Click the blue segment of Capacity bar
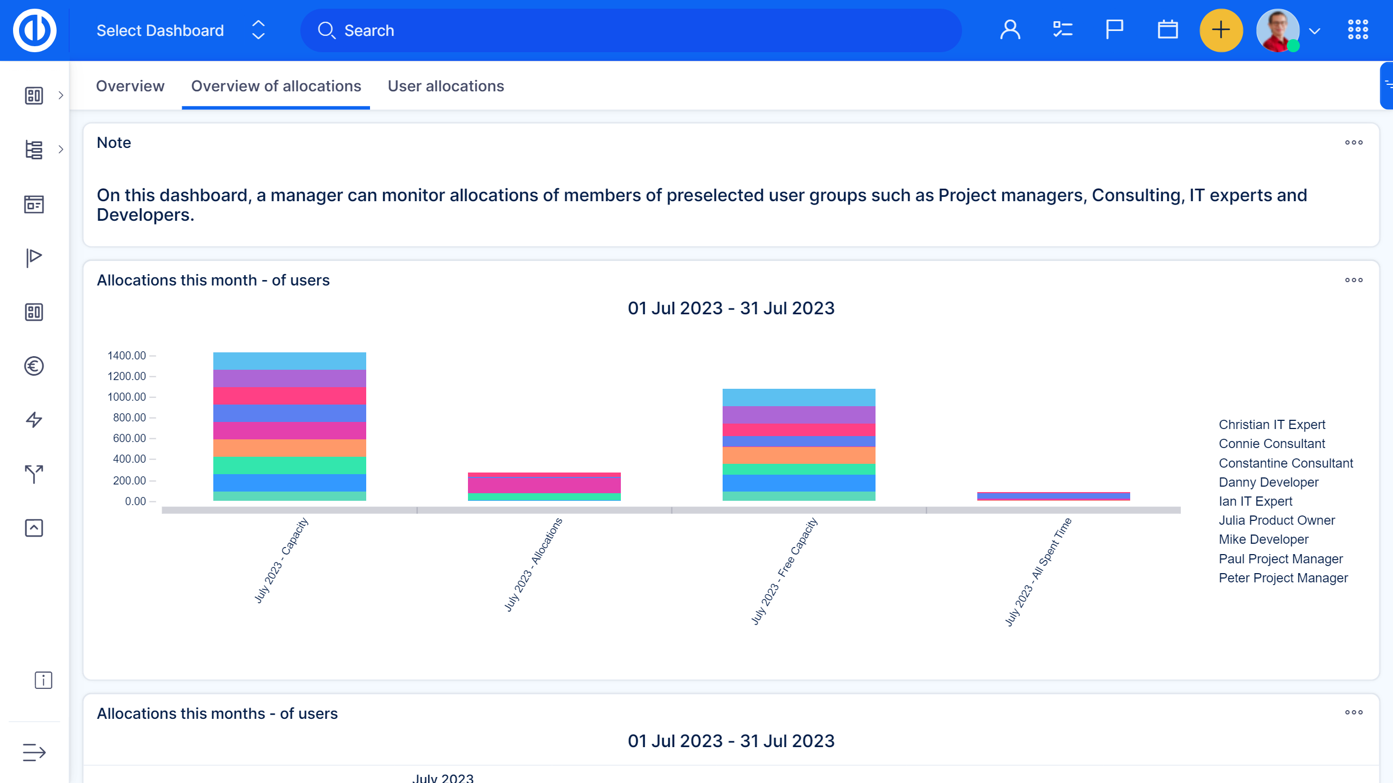 [x=289, y=482]
